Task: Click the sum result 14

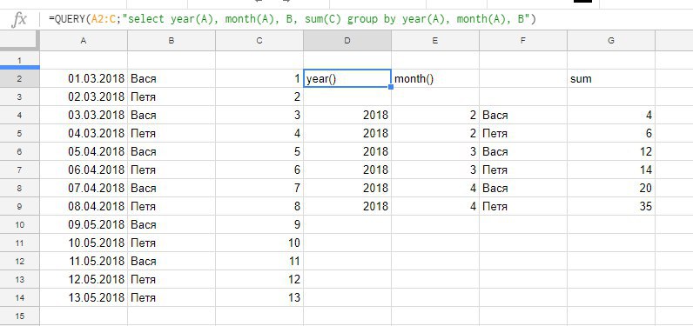Action: [611, 170]
